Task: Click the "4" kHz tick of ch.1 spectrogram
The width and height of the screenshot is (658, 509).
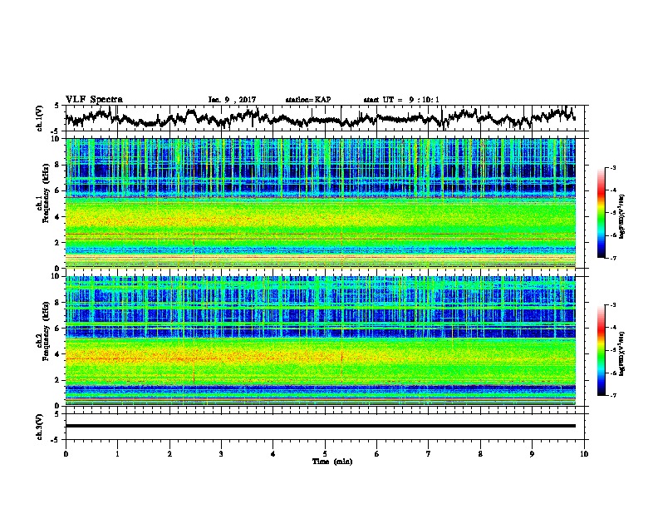Action: coord(59,217)
